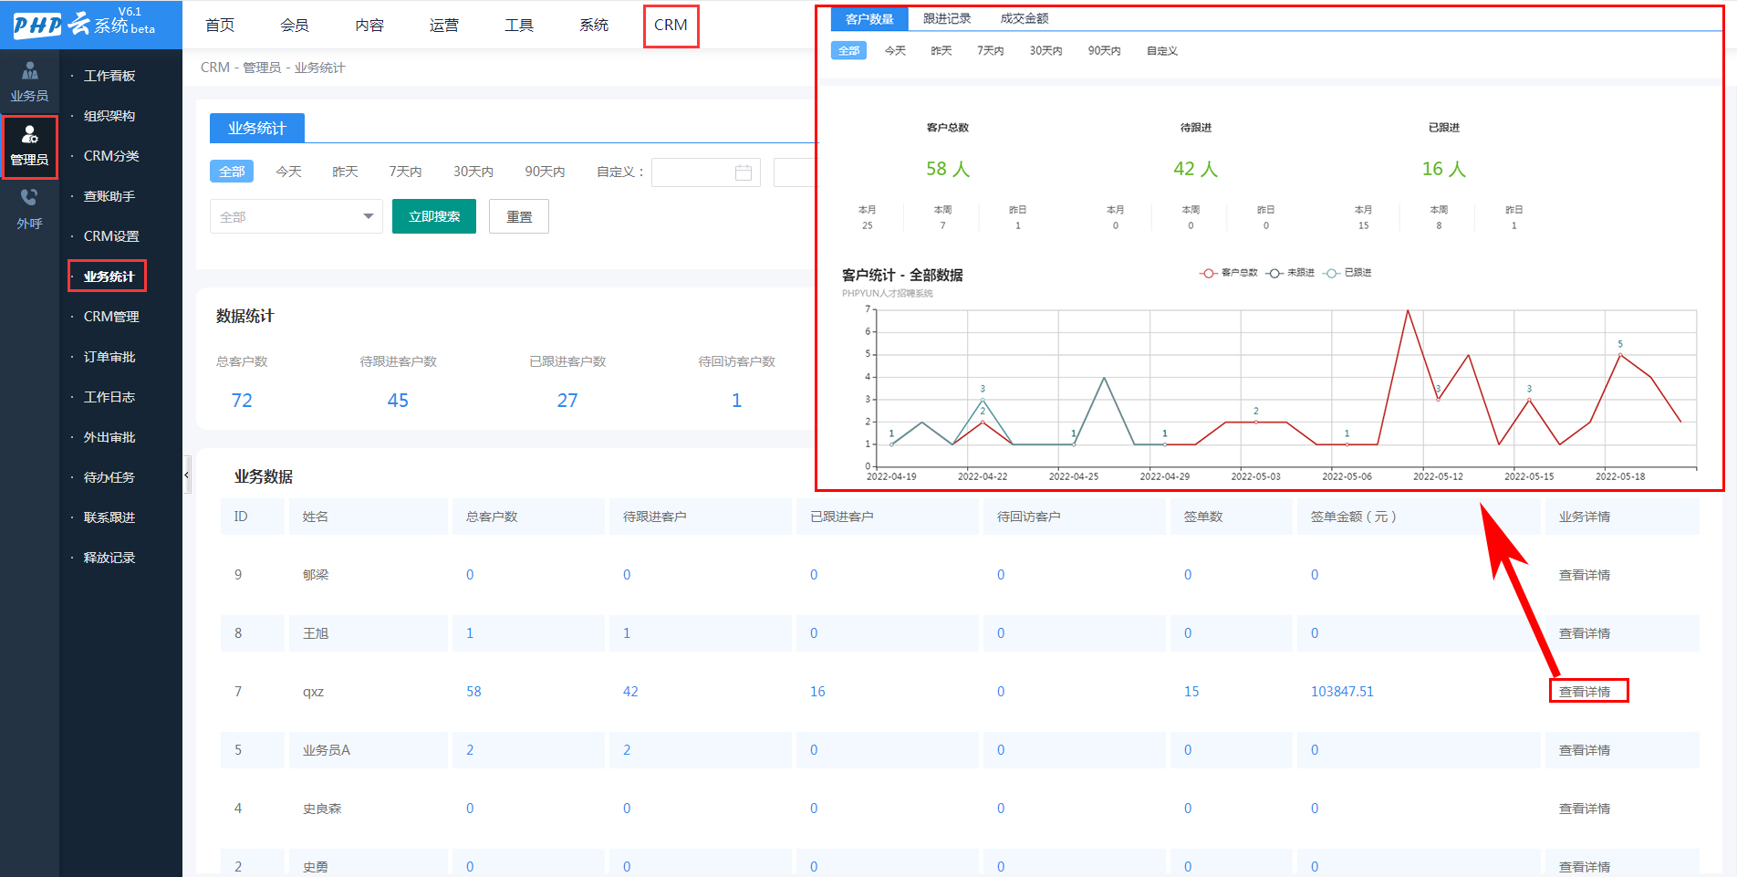Select 30天内 range in detail popup

1045,51
